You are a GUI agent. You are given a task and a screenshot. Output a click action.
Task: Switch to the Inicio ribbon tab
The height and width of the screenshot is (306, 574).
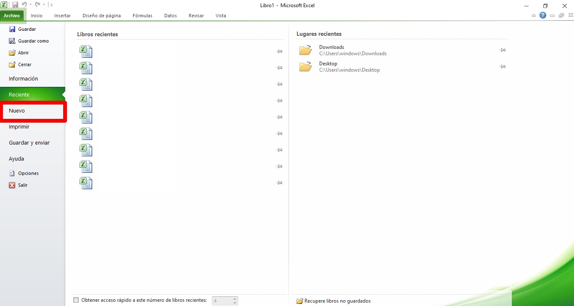tap(37, 16)
